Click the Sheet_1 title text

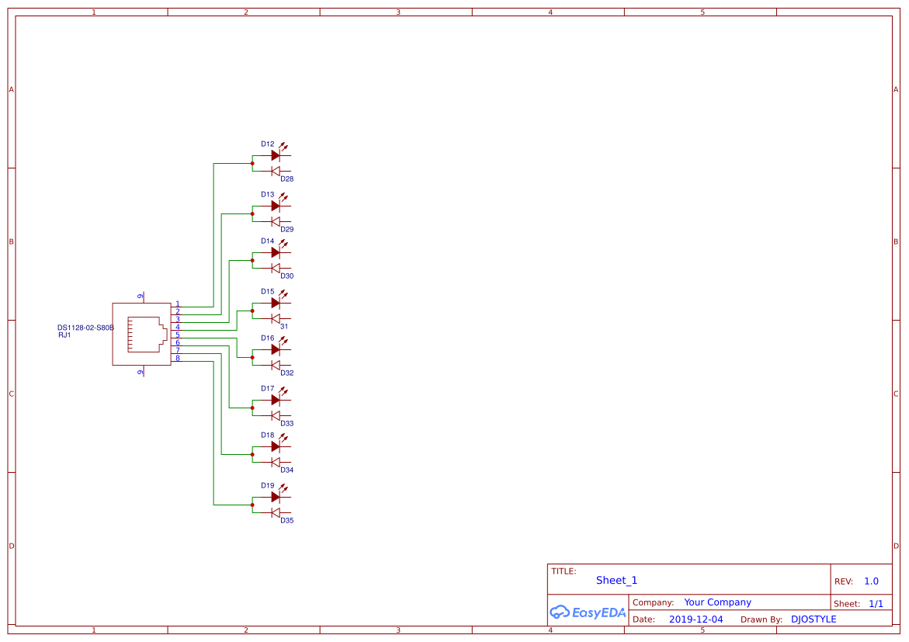pyautogui.click(x=616, y=581)
